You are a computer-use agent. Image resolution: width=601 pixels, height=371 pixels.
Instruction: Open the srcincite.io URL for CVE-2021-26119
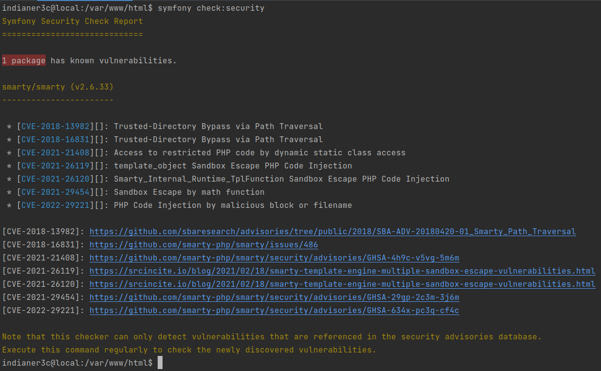click(x=343, y=271)
